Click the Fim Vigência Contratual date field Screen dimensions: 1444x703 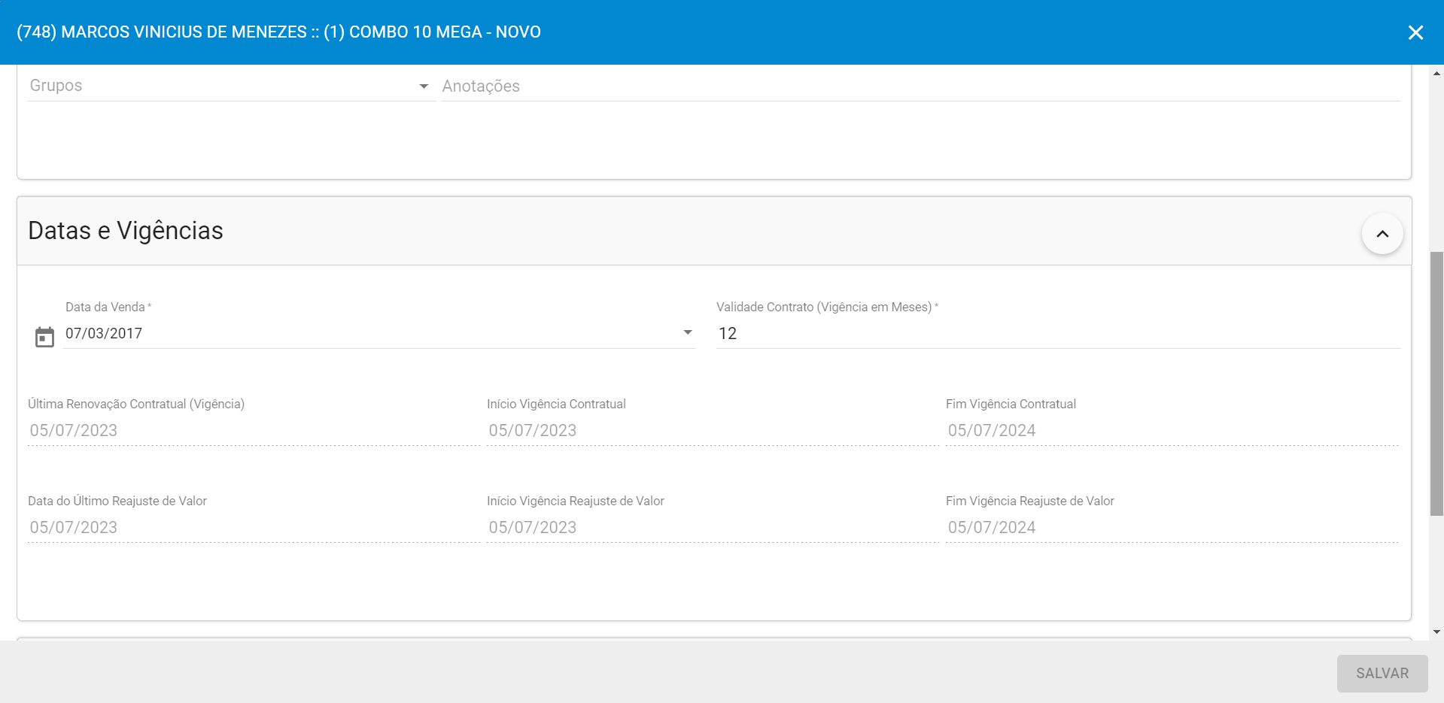(1171, 431)
